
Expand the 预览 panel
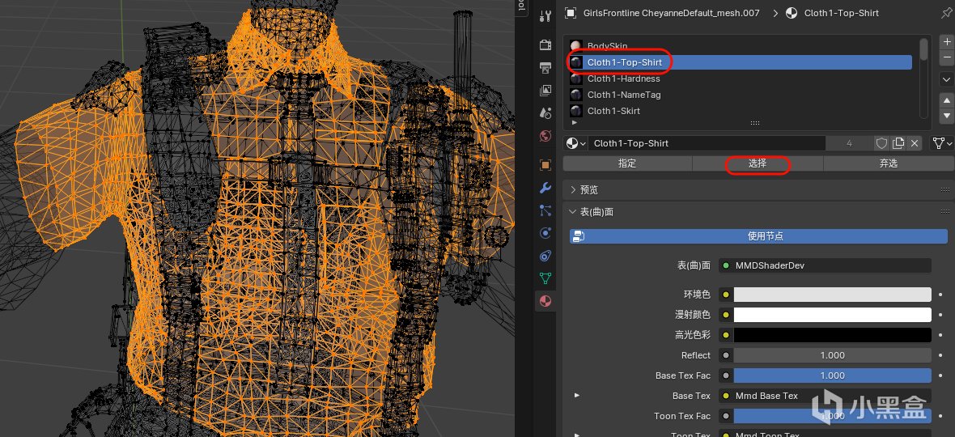588,189
